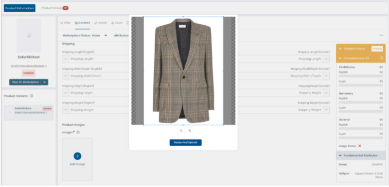Click dash button right of Shipping Length Arabic
389x187 pixels.
click(x=326, y=59)
